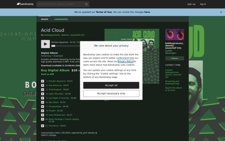The width and height of the screenshot is (225, 141).
Task: Open the sign up page
Action: point(191,4)
